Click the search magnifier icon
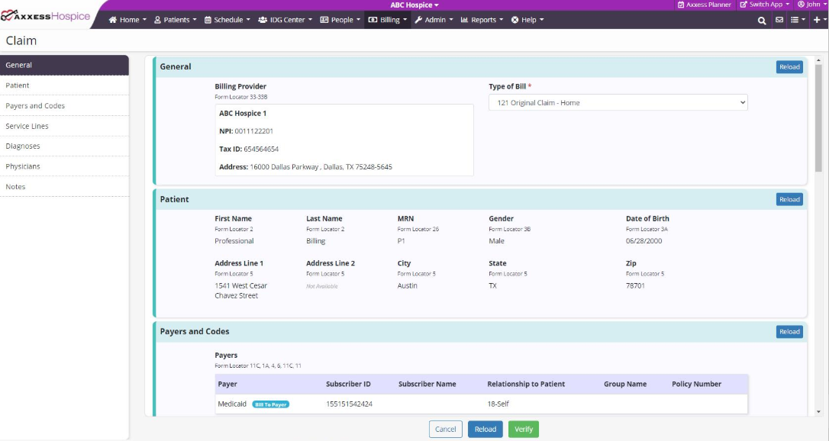The height and width of the screenshot is (441, 829). click(762, 21)
